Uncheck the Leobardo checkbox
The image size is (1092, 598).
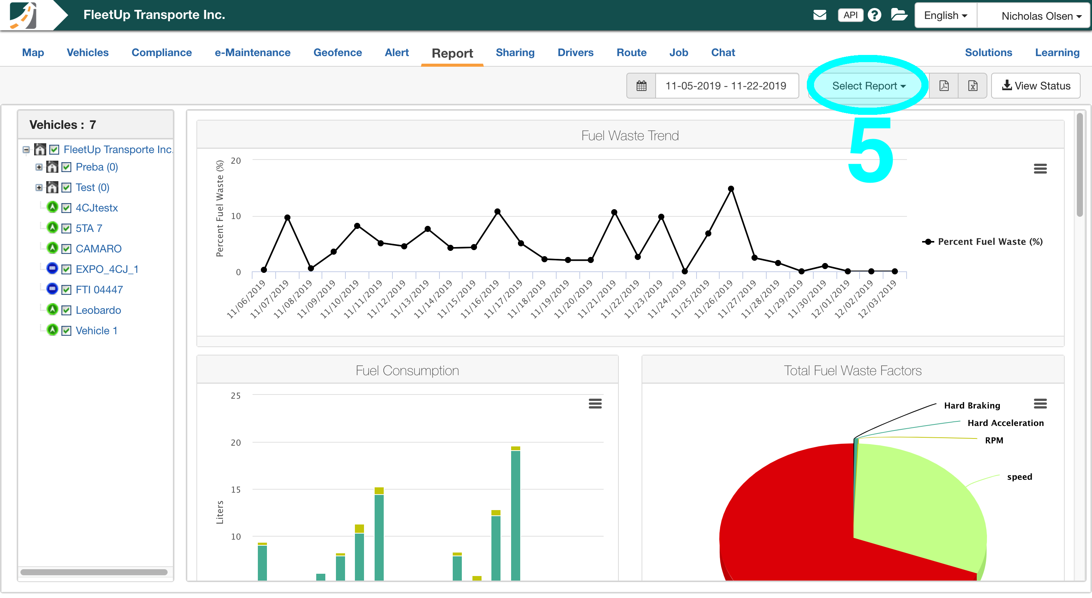pyautogui.click(x=66, y=310)
